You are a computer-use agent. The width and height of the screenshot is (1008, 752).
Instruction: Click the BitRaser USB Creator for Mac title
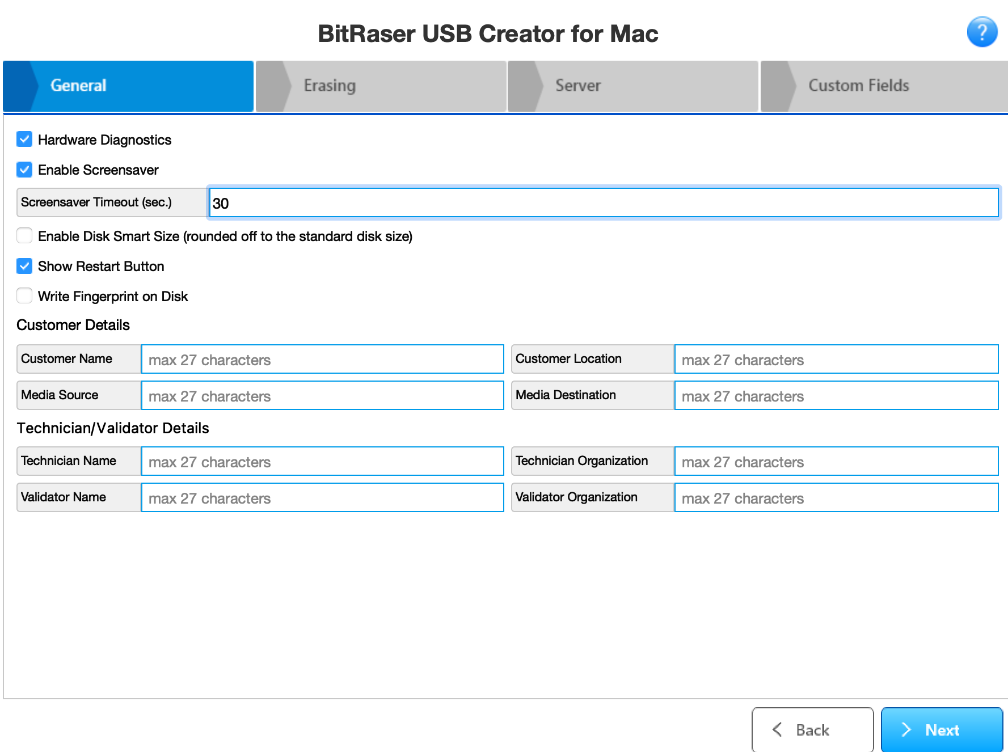pos(488,34)
